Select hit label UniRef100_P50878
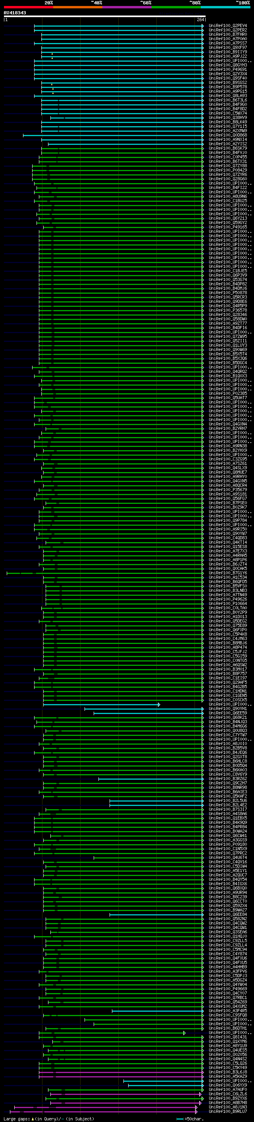The image size is (254, 1122). [x=227, y=293]
